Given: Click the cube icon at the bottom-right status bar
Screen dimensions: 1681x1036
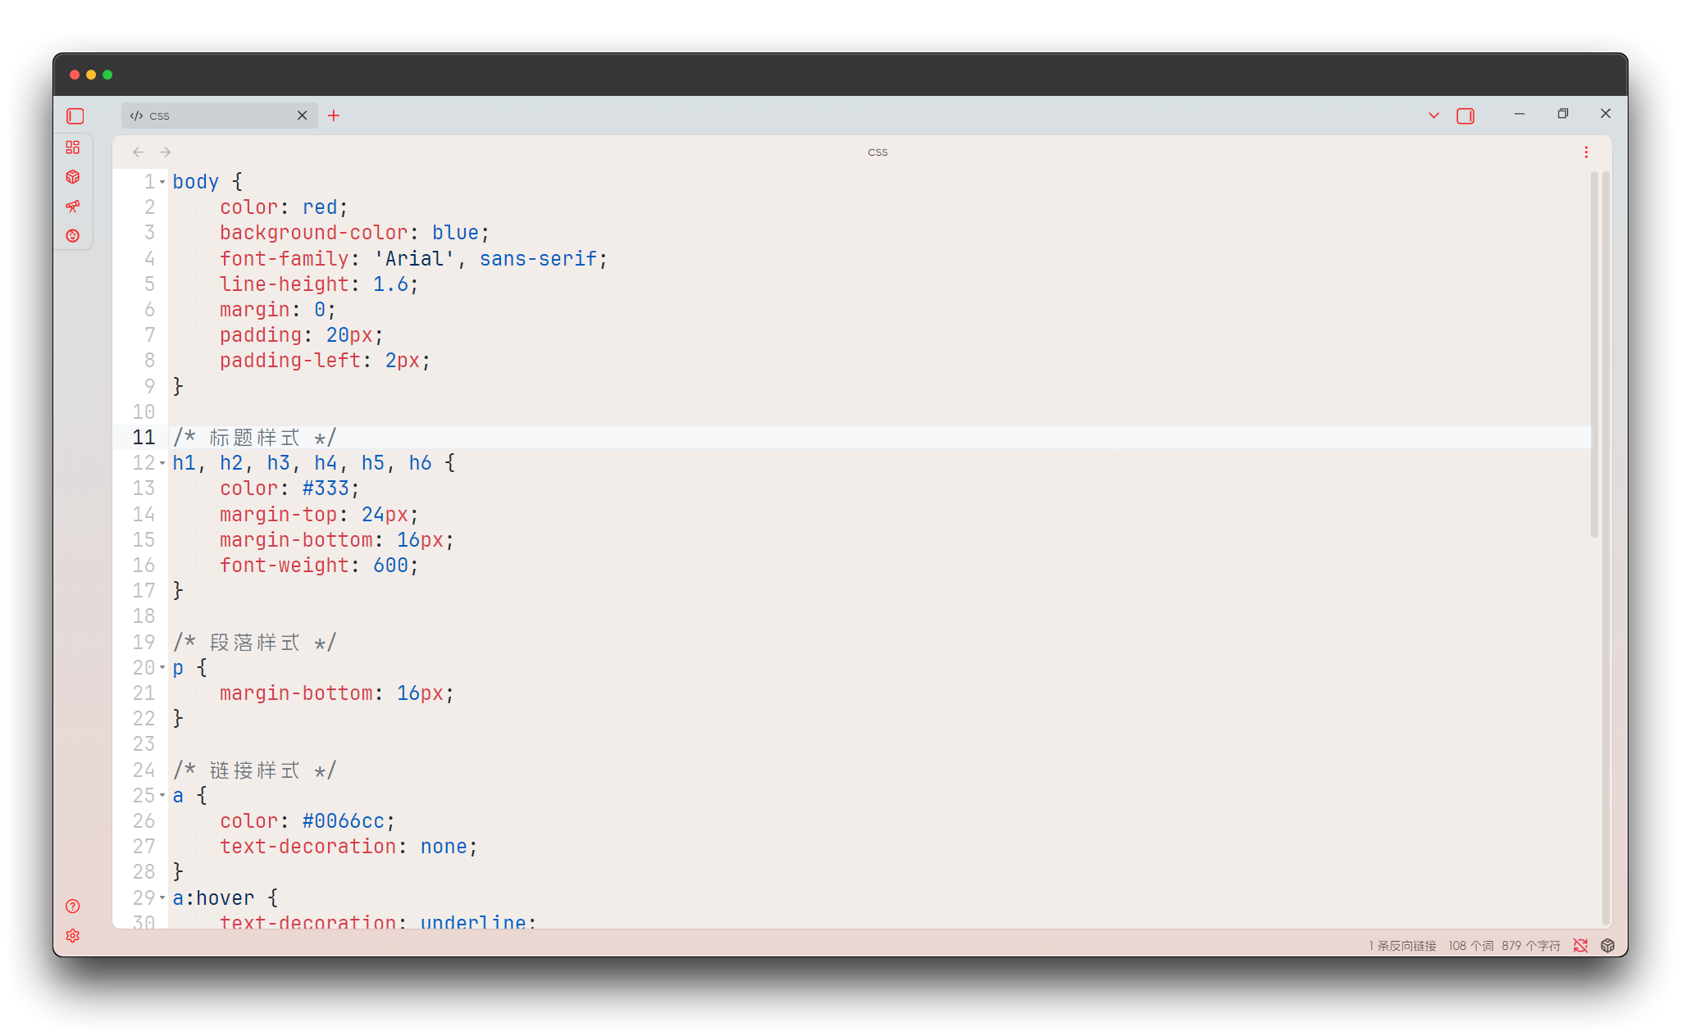Looking at the screenshot, I should click(1606, 945).
